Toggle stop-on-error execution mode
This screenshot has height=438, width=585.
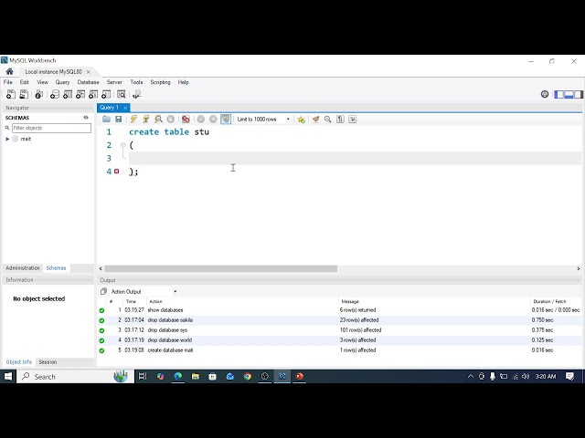[186, 120]
